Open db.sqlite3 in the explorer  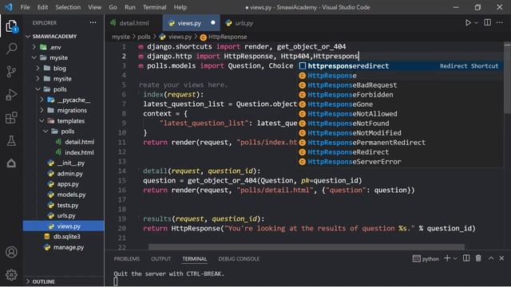pyautogui.click(x=63, y=237)
